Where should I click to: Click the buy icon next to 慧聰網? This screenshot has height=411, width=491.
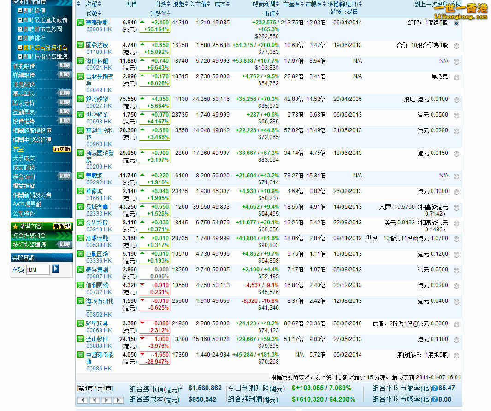pos(81,175)
